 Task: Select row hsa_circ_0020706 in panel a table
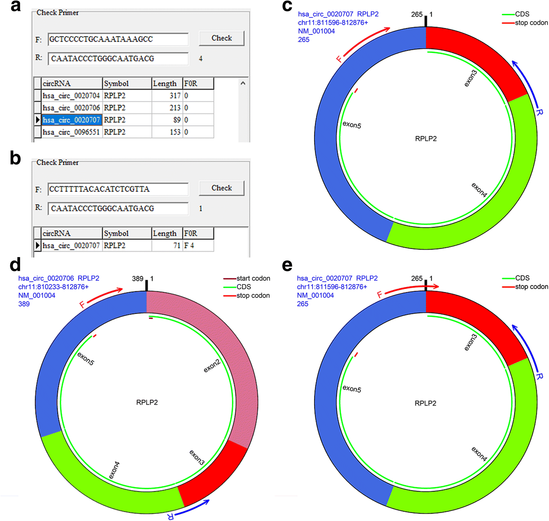(x=124, y=108)
